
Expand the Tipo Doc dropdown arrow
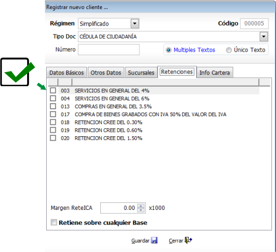pyautogui.click(x=263, y=37)
